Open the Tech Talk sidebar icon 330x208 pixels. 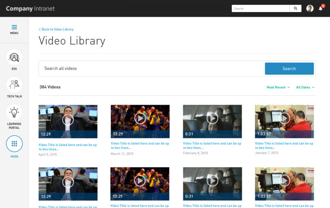[14, 85]
